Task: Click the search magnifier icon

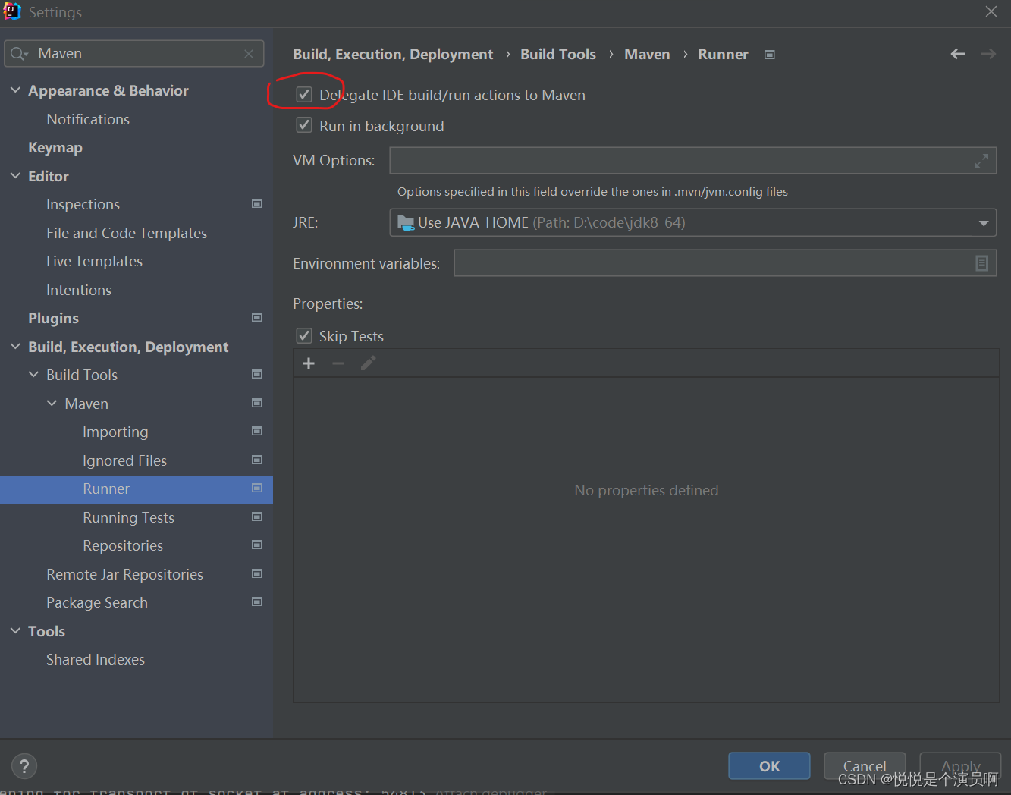Action: [x=19, y=54]
